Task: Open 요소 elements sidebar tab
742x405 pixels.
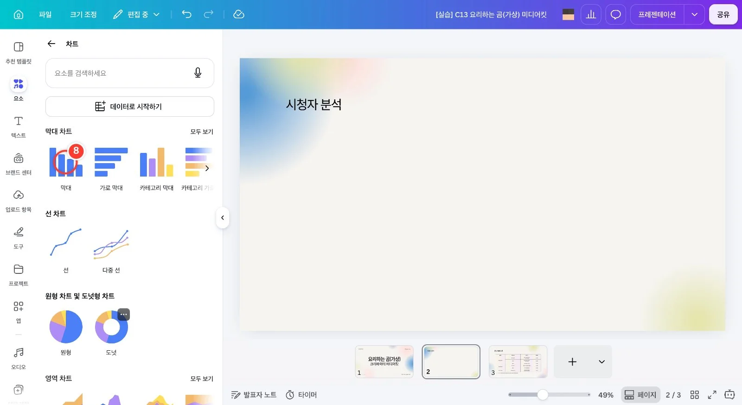Action: click(19, 89)
